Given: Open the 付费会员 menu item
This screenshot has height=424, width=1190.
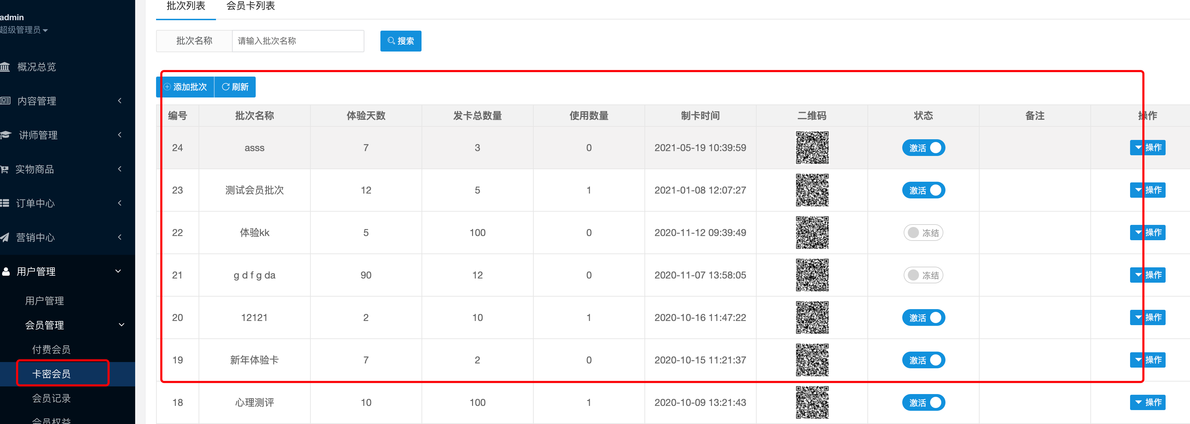Looking at the screenshot, I should pos(51,350).
